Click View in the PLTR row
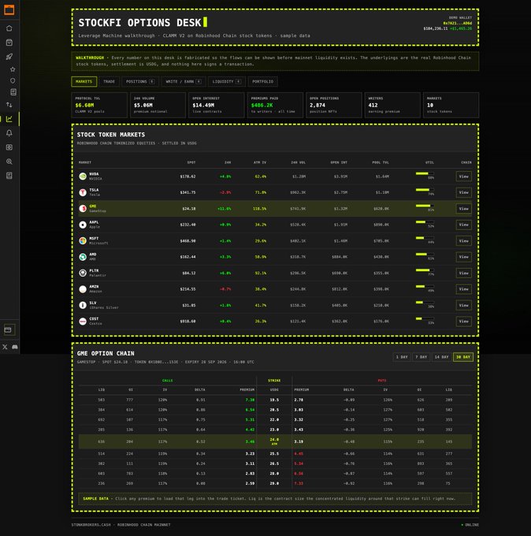Image resolution: width=531 pixels, height=536 pixels. pyautogui.click(x=464, y=273)
